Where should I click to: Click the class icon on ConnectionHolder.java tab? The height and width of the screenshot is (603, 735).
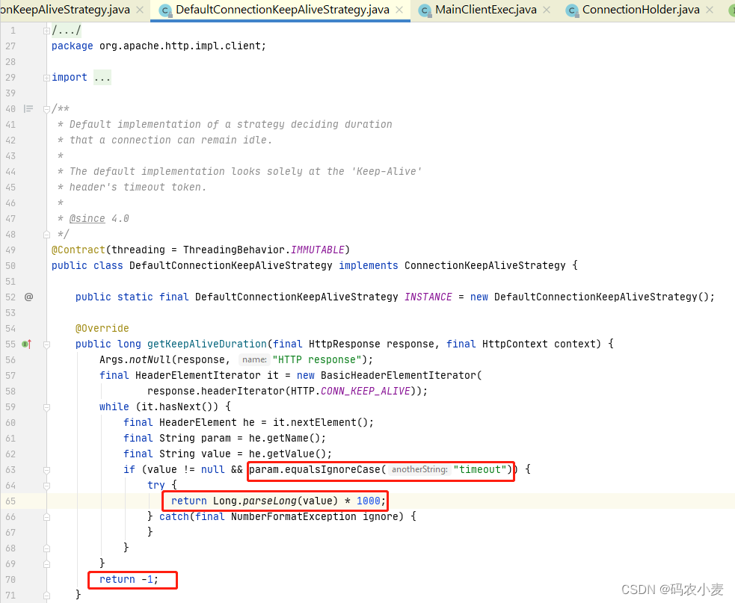[x=572, y=10]
